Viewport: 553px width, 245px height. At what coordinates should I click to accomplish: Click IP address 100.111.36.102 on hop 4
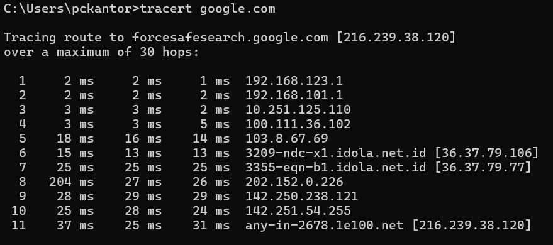tap(298, 124)
